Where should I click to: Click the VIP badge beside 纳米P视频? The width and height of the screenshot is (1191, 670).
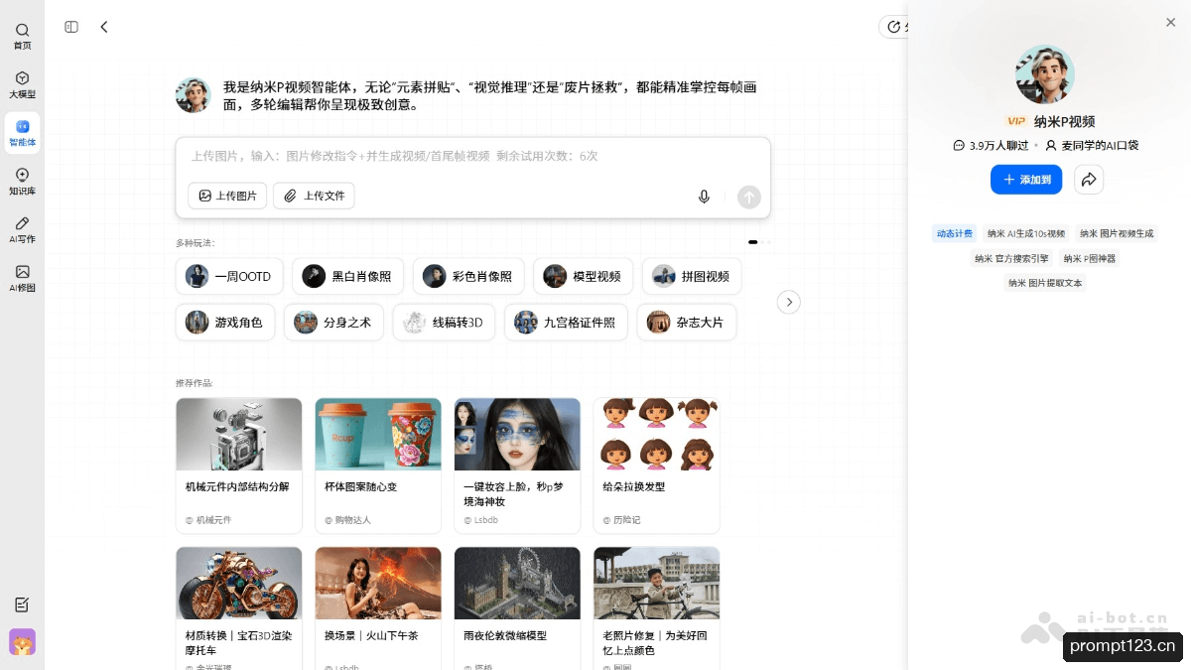click(x=1015, y=121)
